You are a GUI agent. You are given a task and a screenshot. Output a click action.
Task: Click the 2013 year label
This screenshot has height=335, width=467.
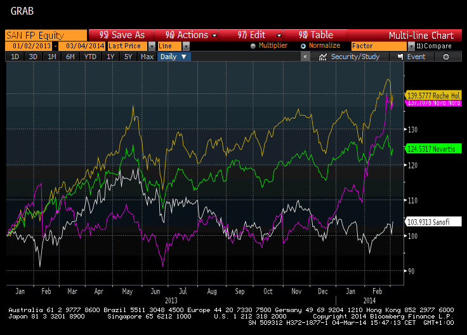171,301
